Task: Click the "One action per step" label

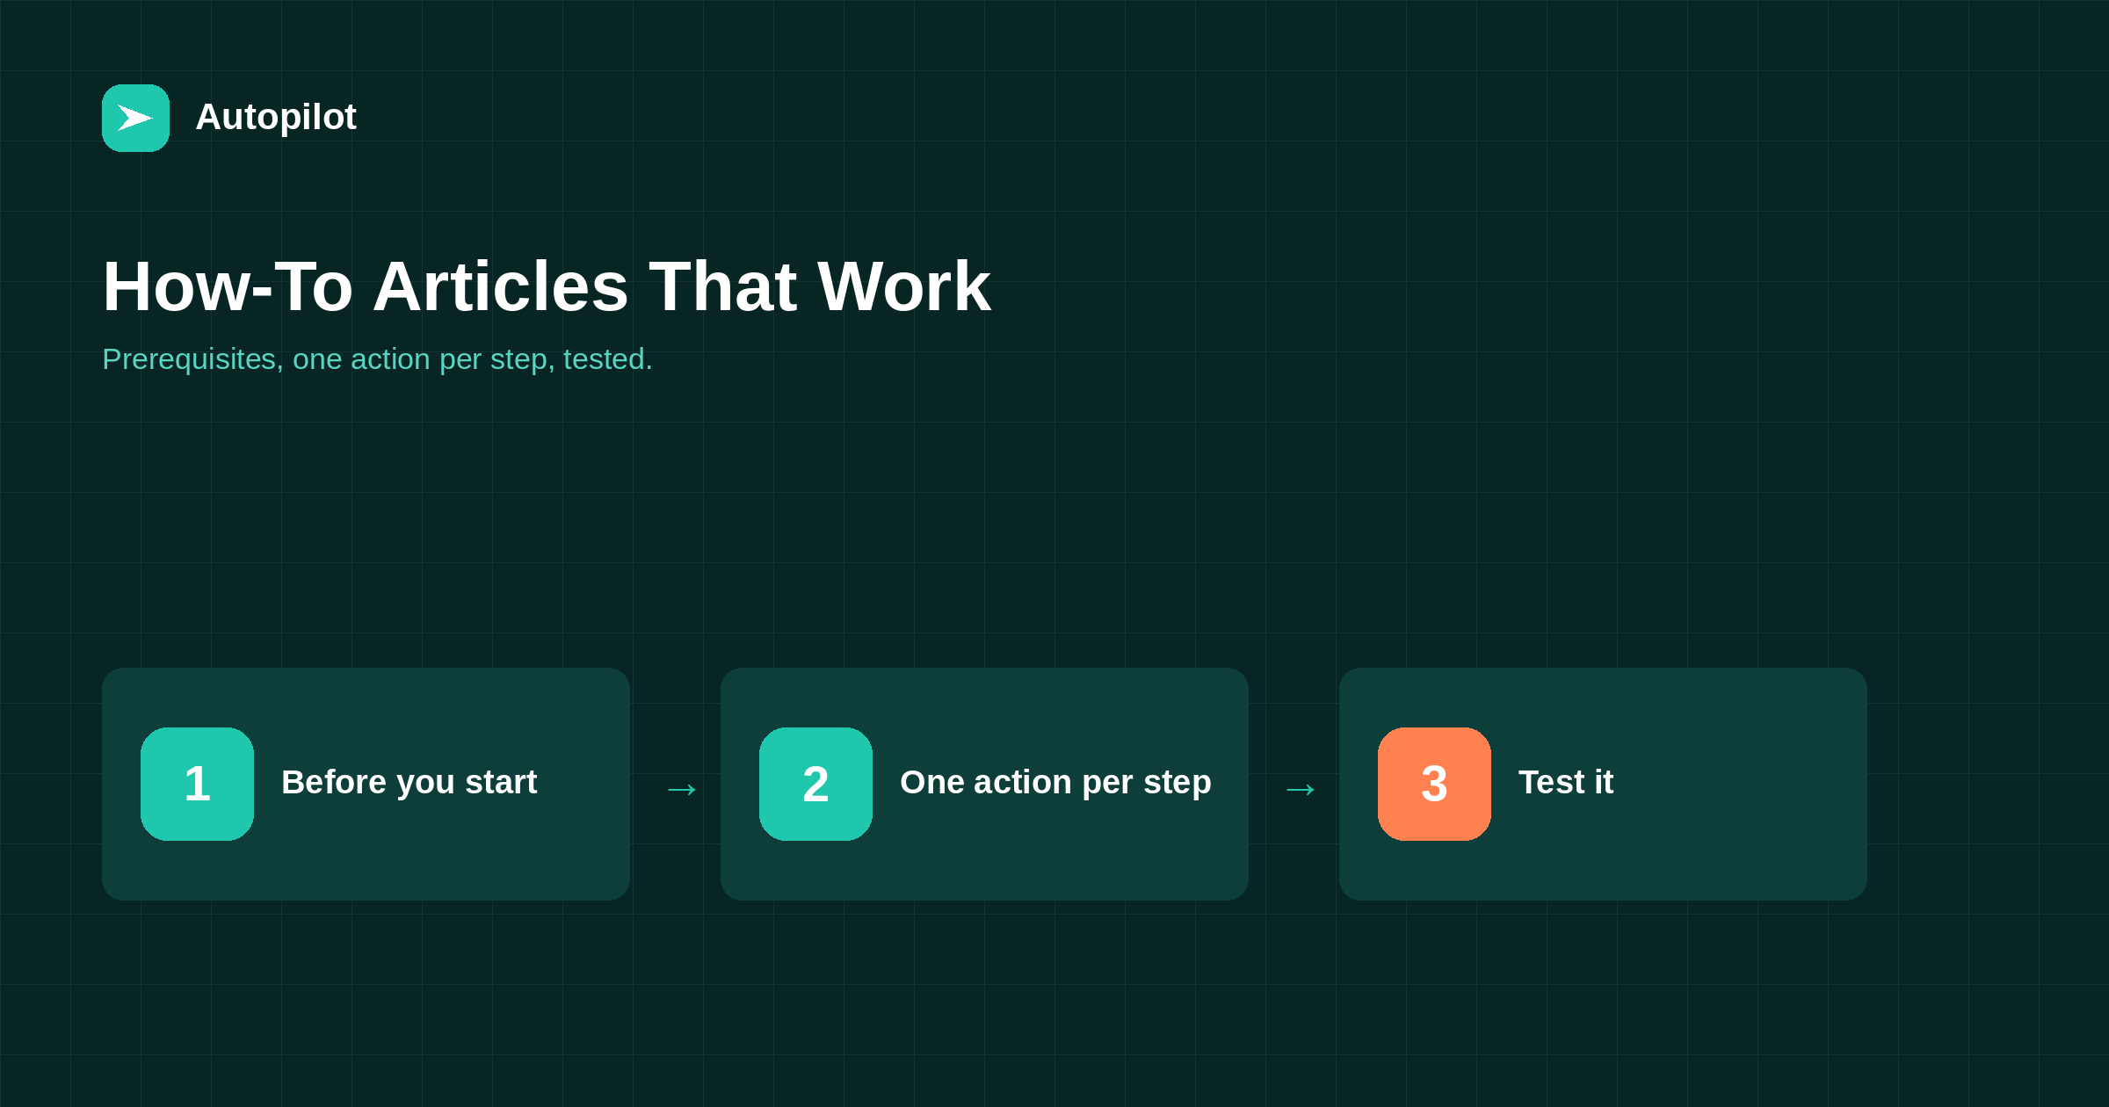Action: [x=1055, y=783]
